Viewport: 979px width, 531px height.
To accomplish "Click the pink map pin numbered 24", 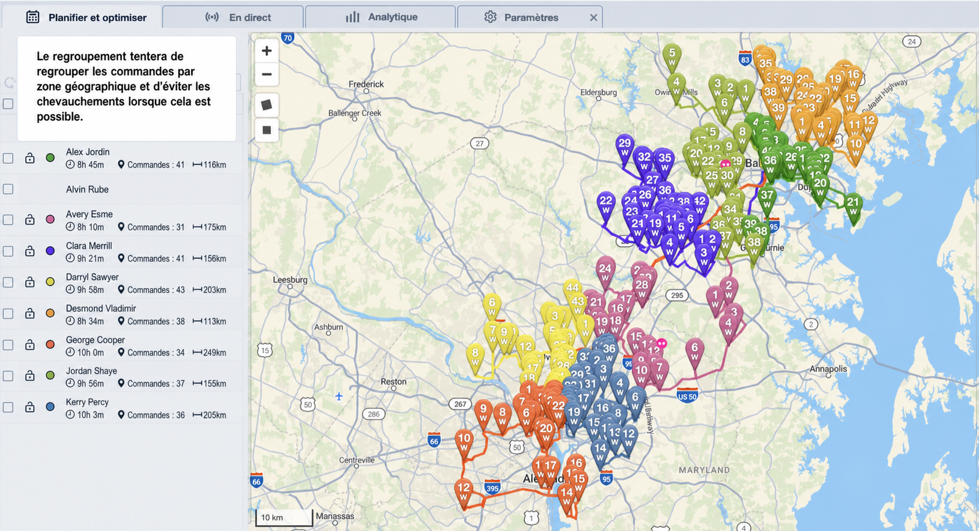I will click(605, 272).
